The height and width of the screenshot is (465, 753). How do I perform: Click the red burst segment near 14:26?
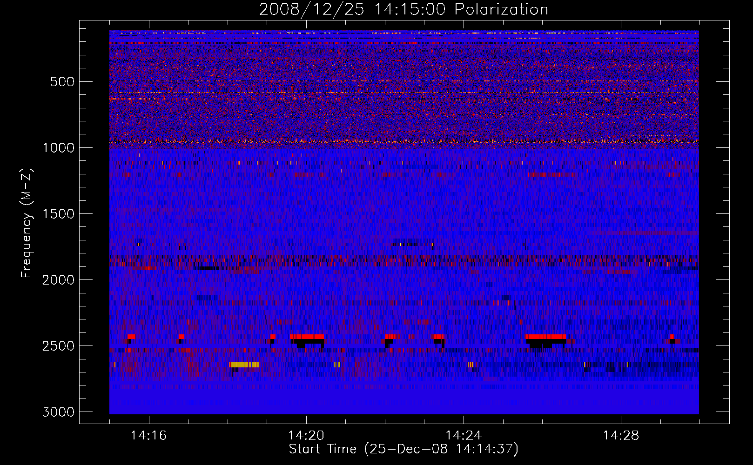pyautogui.click(x=545, y=337)
